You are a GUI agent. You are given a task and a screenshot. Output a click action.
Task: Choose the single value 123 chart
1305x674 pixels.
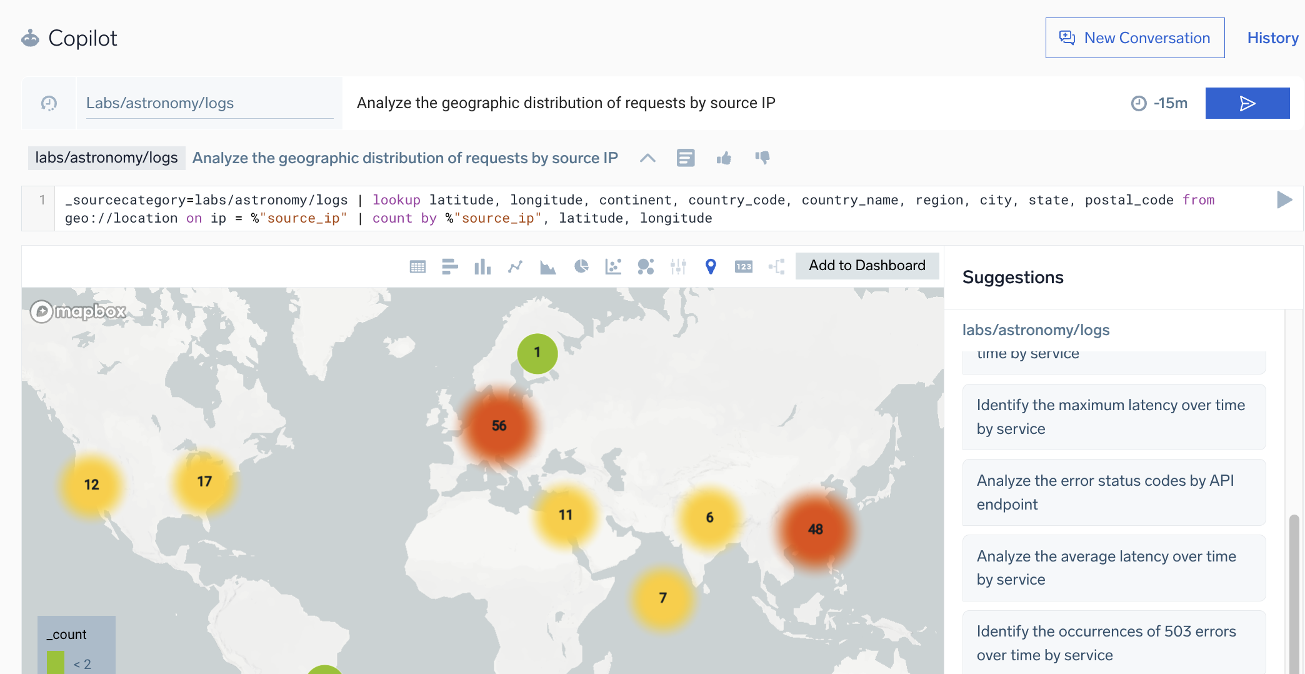(x=744, y=267)
